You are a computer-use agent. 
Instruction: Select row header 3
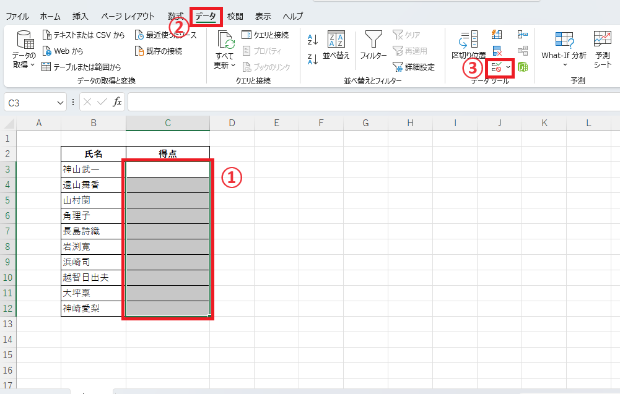pos(8,169)
